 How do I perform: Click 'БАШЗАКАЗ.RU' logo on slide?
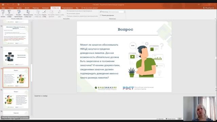(106, 88)
